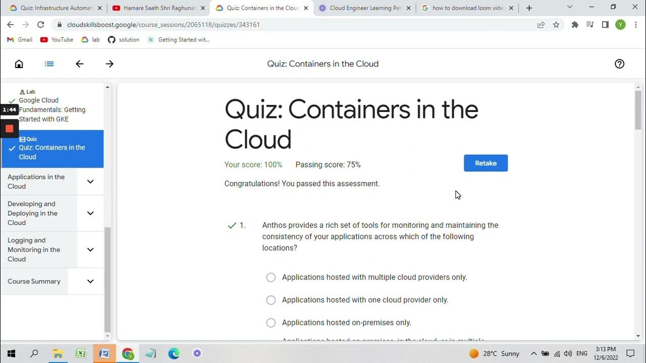The width and height of the screenshot is (646, 363).
Task: Click the Retake button
Action: coord(486,163)
